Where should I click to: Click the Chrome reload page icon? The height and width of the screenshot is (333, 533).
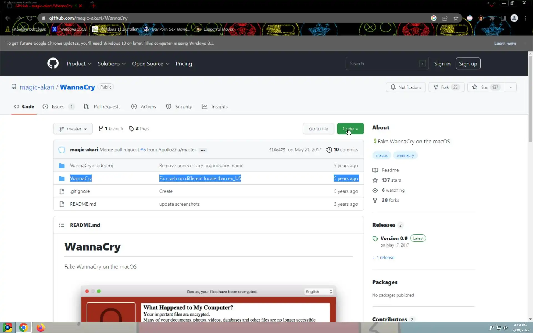tap(30, 18)
